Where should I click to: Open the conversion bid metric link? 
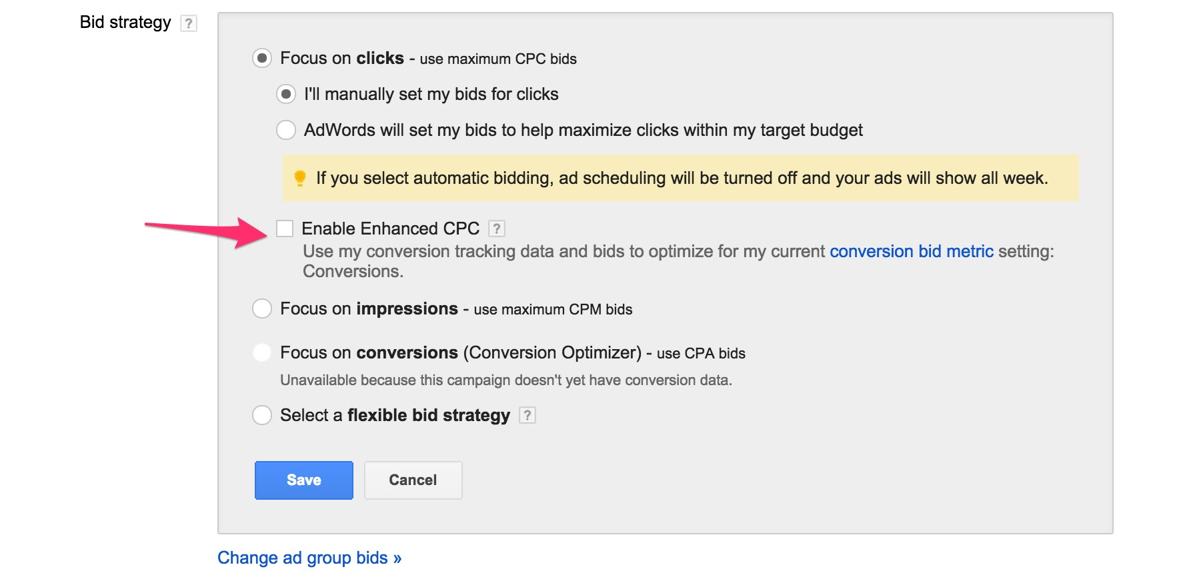tap(911, 251)
